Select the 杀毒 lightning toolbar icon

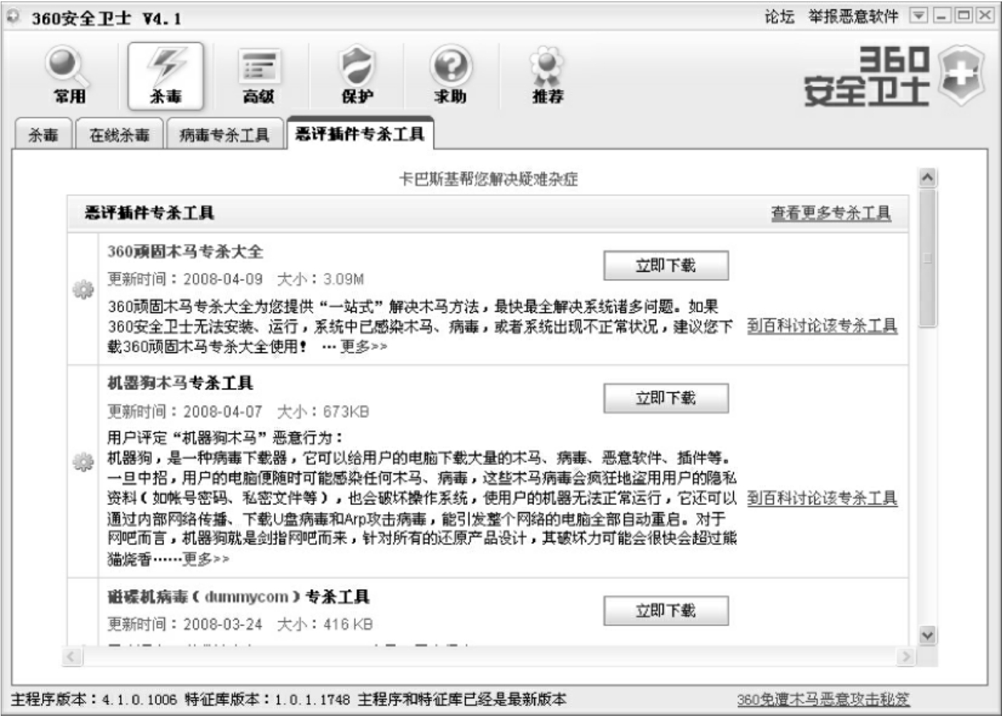click(165, 76)
